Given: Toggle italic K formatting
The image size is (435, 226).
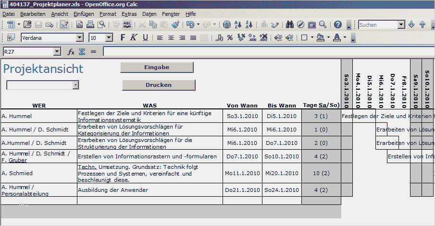Looking at the screenshot, I should 134,37.
